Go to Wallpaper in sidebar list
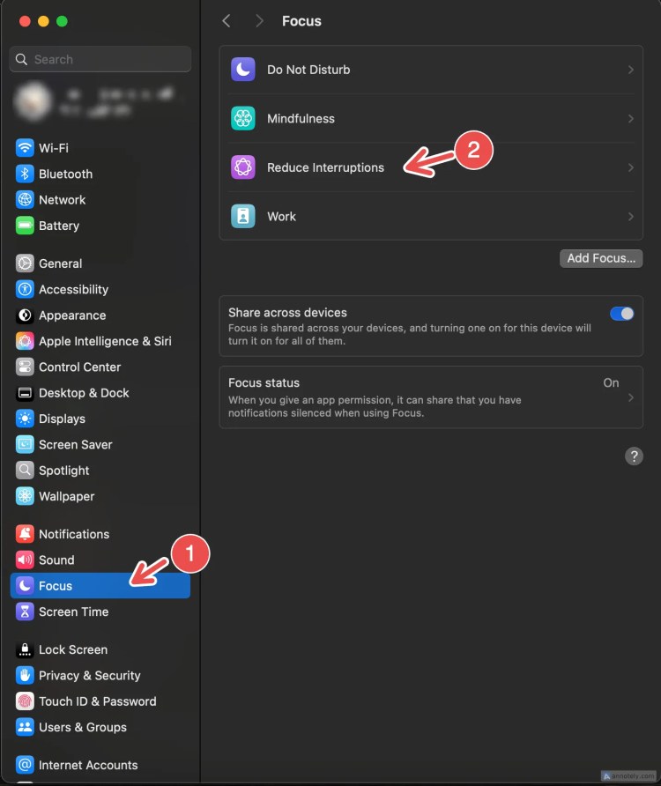This screenshot has height=786, width=661. click(x=67, y=496)
